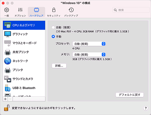Select サウンドとカメラ item

coord(24,79)
